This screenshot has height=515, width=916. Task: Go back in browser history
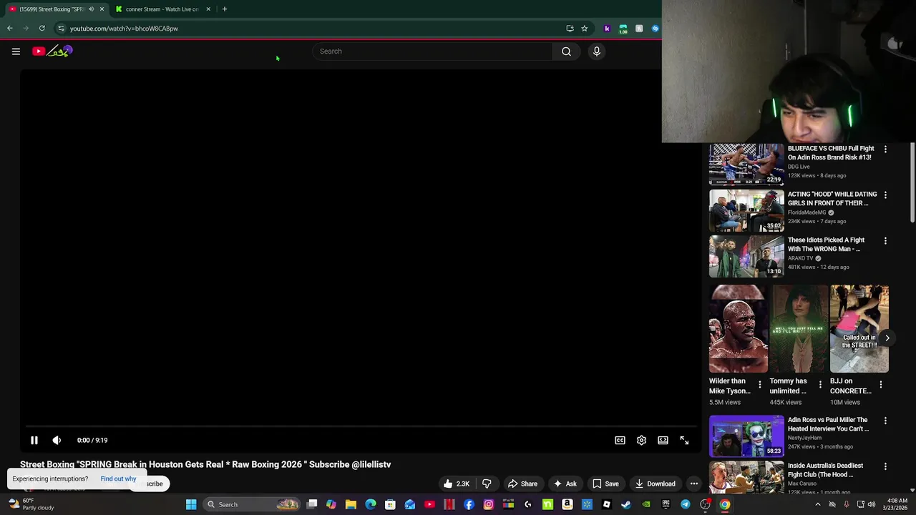(x=10, y=29)
